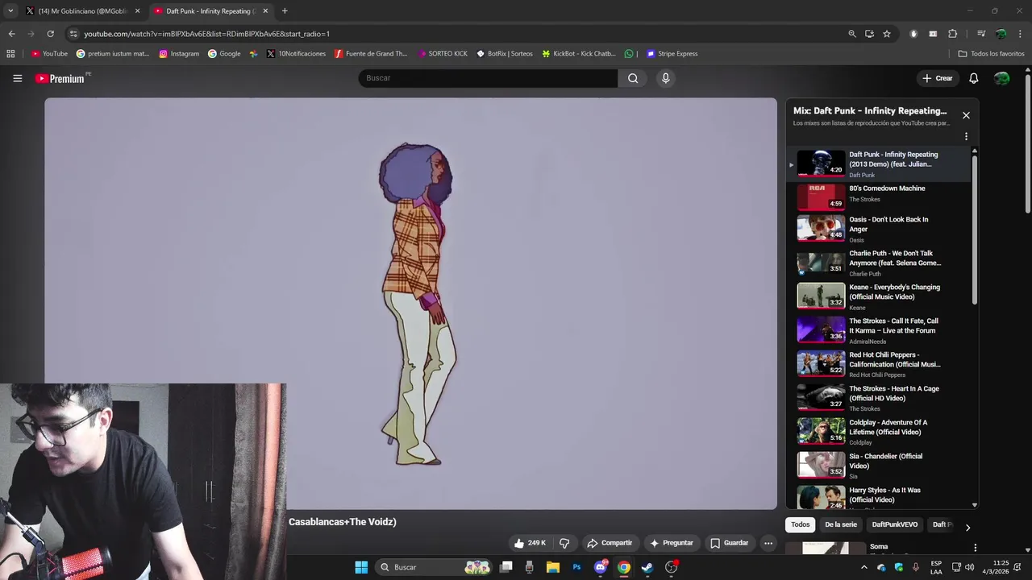Viewport: 1032px width, 580px height.
Task: Click the Compartir share button
Action: pos(610,543)
